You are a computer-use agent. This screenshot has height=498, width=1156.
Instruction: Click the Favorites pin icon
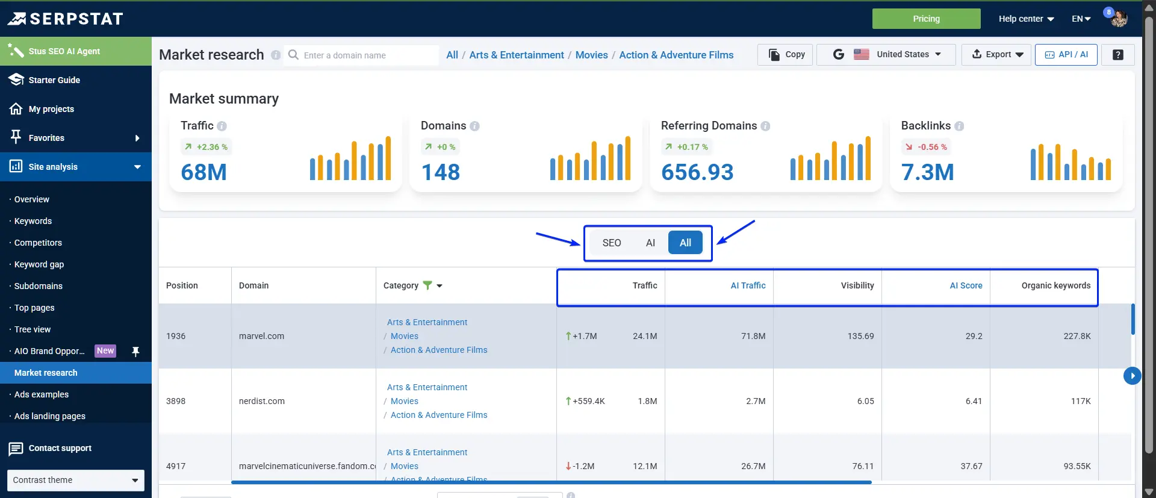pos(16,137)
